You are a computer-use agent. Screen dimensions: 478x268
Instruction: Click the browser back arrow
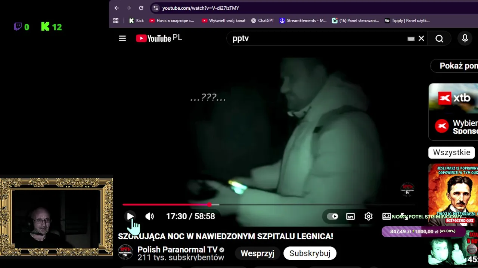coord(117,8)
